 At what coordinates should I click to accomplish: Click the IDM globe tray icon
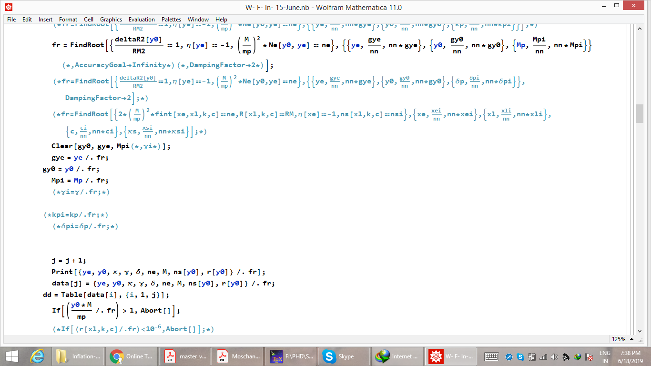577,356
